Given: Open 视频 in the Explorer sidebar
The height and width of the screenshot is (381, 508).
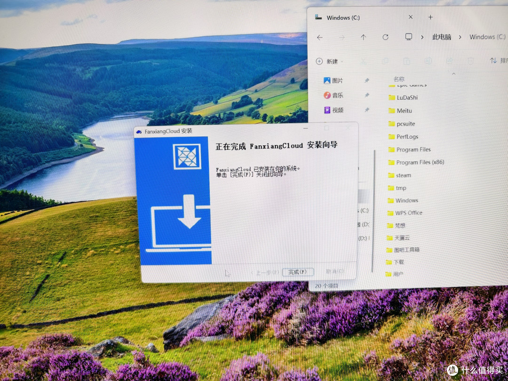Looking at the screenshot, I should tap(333, 110).
